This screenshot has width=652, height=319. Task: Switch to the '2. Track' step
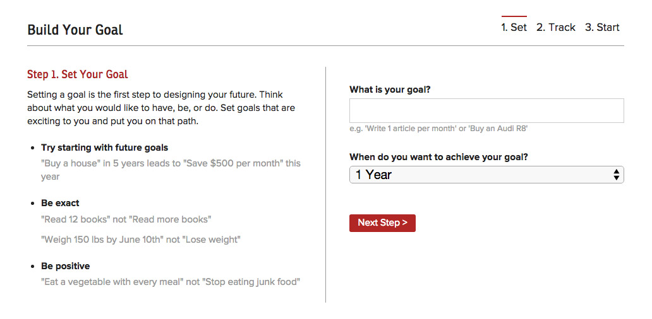pyautogui.click(x=555, y=27)
